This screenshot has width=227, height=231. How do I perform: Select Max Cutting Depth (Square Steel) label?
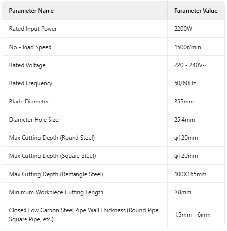coord(52,156)
